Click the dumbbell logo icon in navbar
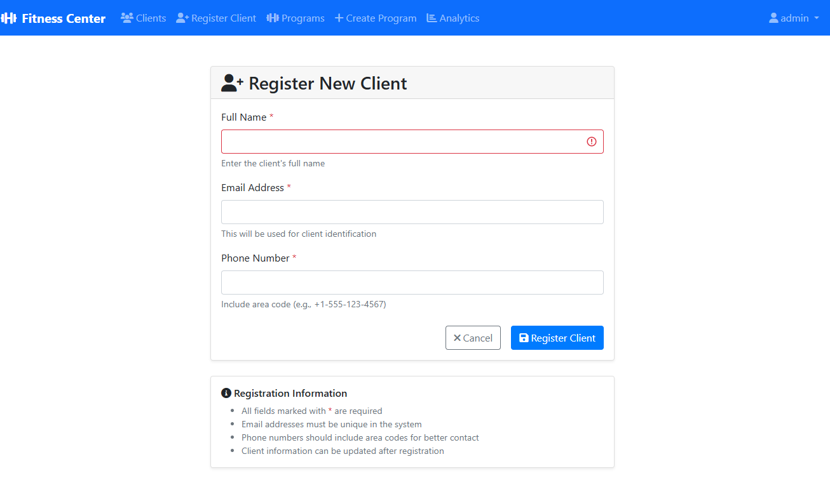This screenshot has height=499, width=830. pyautogui.click(x=9, y=18)
